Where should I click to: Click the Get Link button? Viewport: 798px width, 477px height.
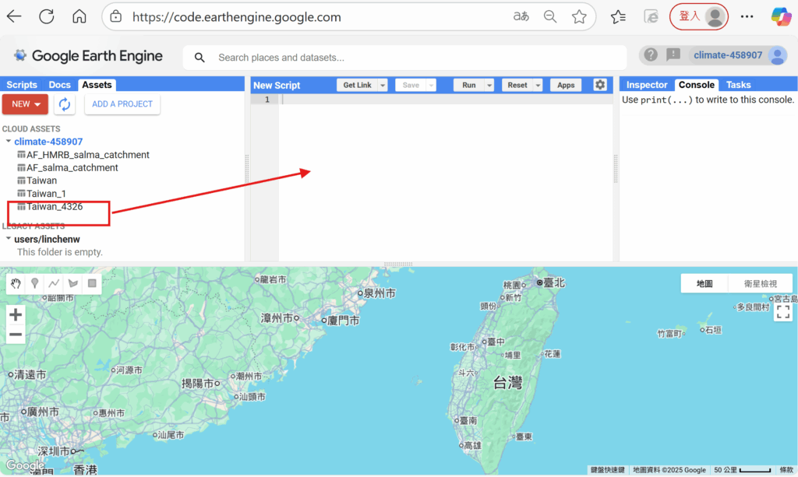coord(357,86)
